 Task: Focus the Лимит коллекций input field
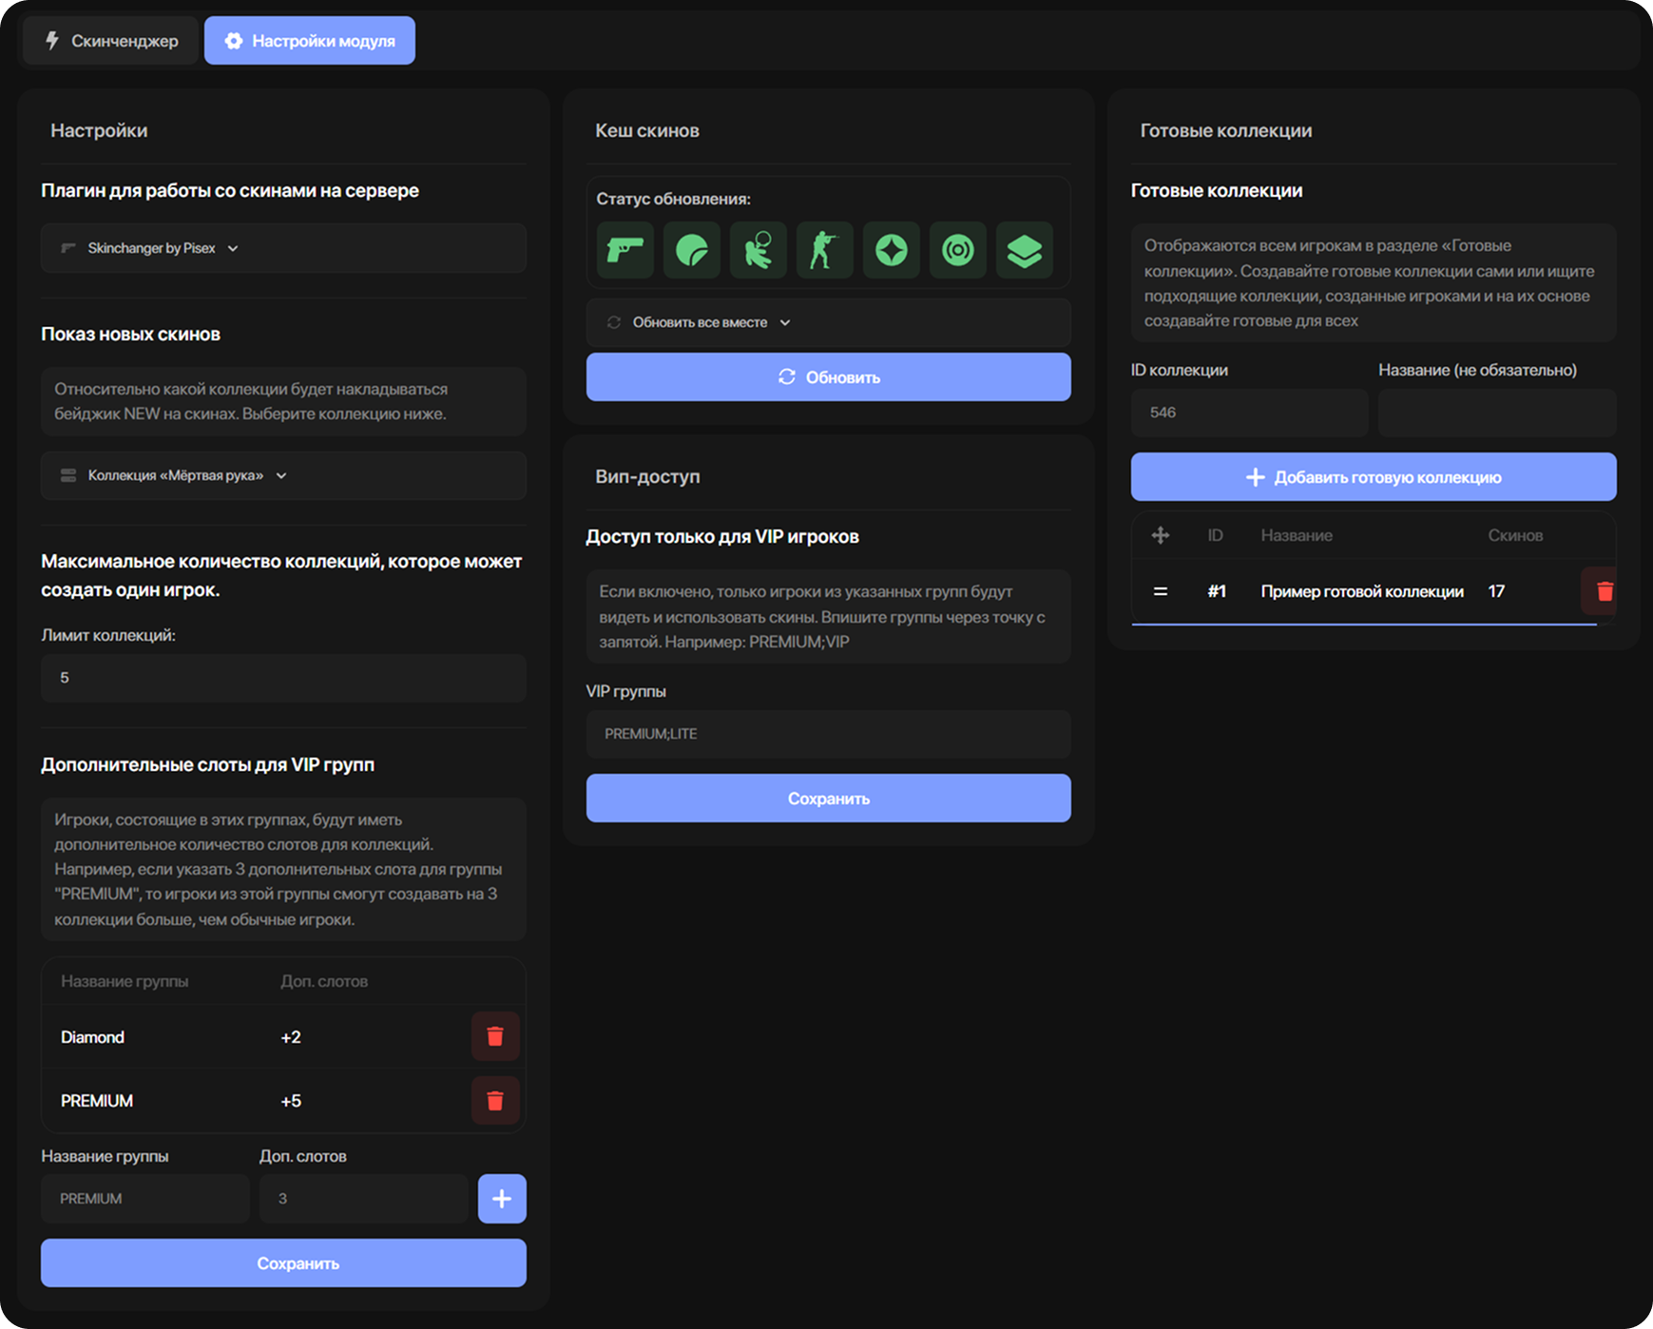pyautogui.click(x=283, y=678)
